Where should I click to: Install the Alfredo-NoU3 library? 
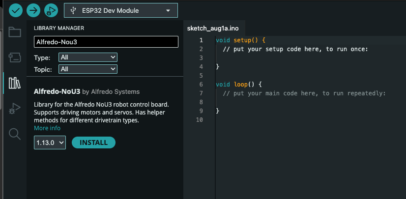(93, 142)
